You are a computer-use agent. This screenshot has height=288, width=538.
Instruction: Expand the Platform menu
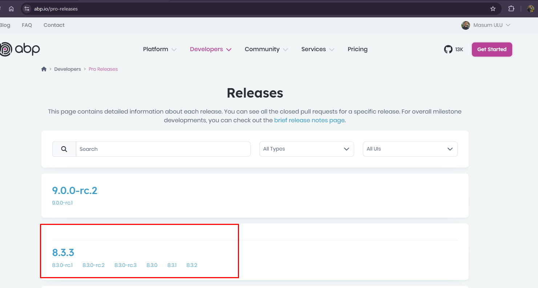point(159,49)
